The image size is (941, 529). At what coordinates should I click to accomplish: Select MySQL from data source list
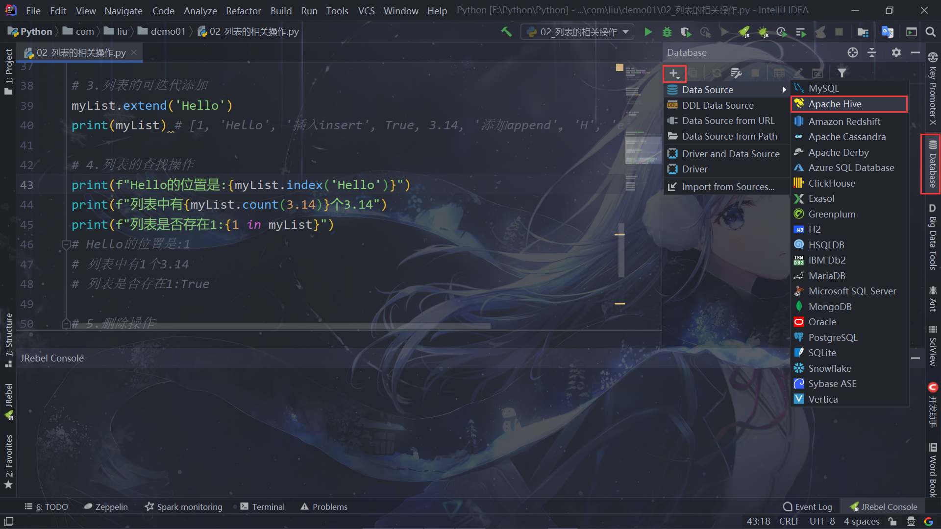click(x=849, y=88)
